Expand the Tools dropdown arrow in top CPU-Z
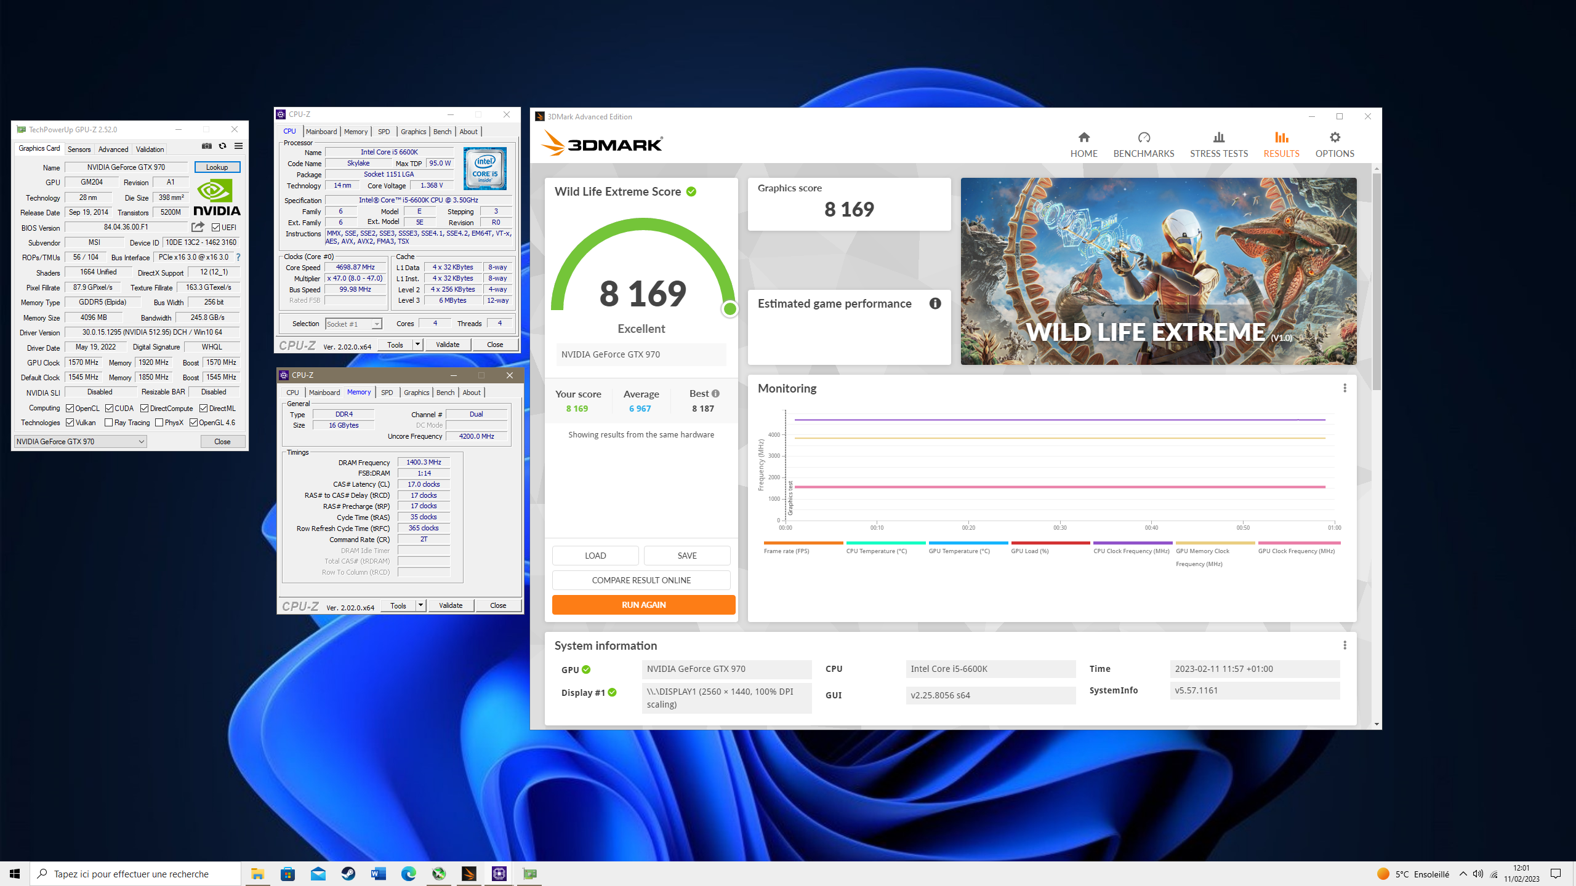Image resolution: width=1576 pixels, height=886 pixels. (x=418, y=345)
